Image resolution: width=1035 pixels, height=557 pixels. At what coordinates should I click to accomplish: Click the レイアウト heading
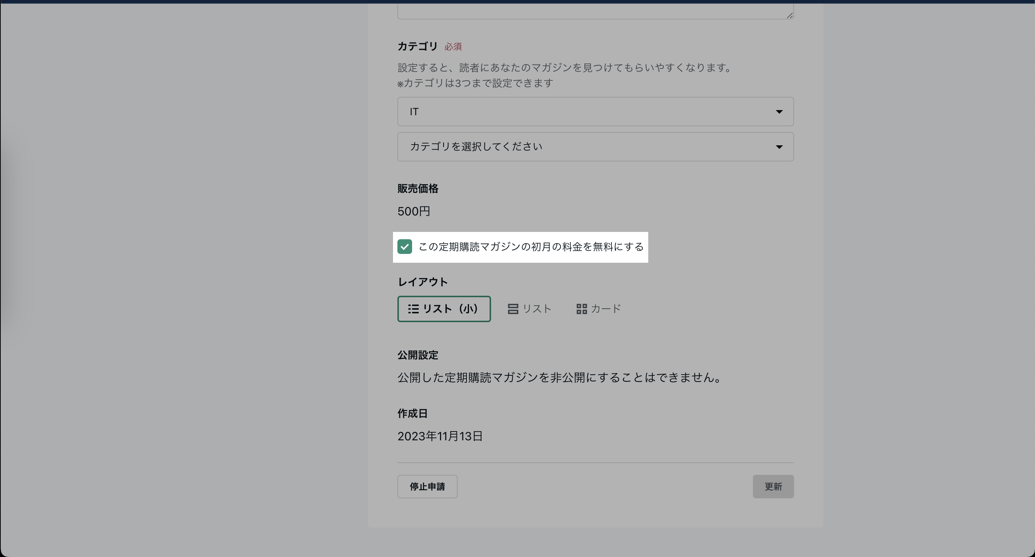pos(423,282)
